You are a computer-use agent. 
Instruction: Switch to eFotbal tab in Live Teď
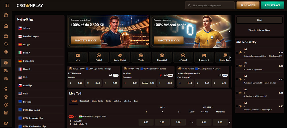[x=128, y=101]
